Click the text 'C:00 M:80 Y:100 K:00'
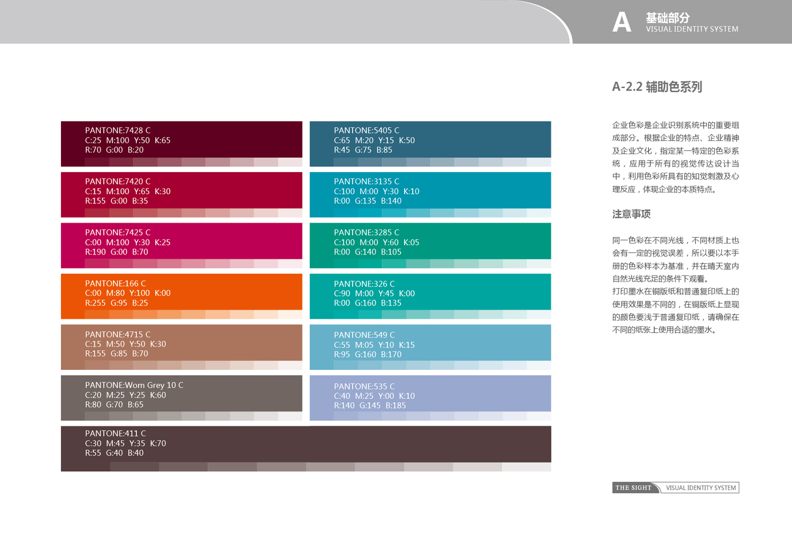Screen dimensions: 792x560 [x=128, y=293]
